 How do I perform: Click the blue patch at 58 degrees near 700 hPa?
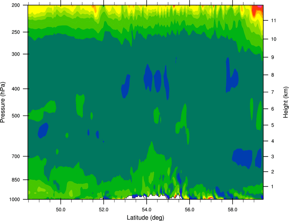(x=242, y=158)
